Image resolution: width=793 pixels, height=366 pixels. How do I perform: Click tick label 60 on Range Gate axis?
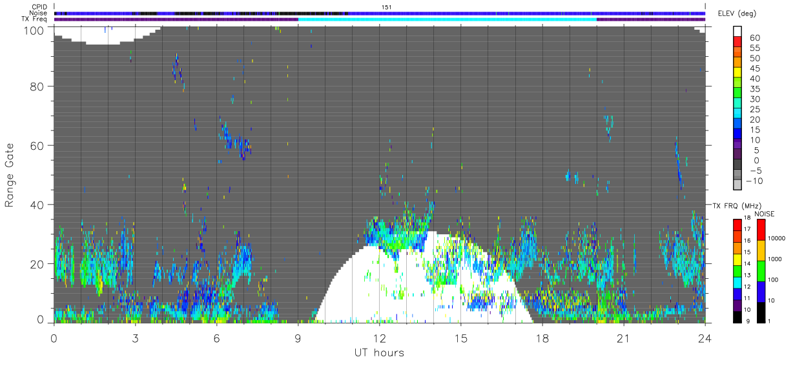point(37,145)
